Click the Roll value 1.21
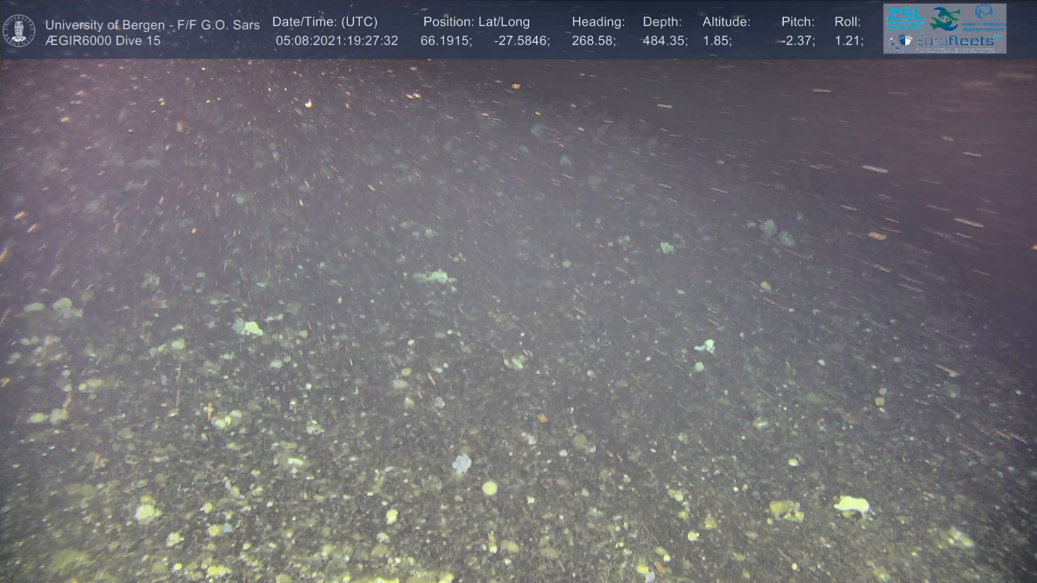Viewport: 1037px width, 583px height. coord(849,41)
